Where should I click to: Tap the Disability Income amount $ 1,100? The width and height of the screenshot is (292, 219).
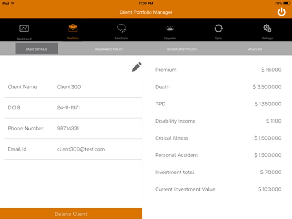tap(274, 121)
